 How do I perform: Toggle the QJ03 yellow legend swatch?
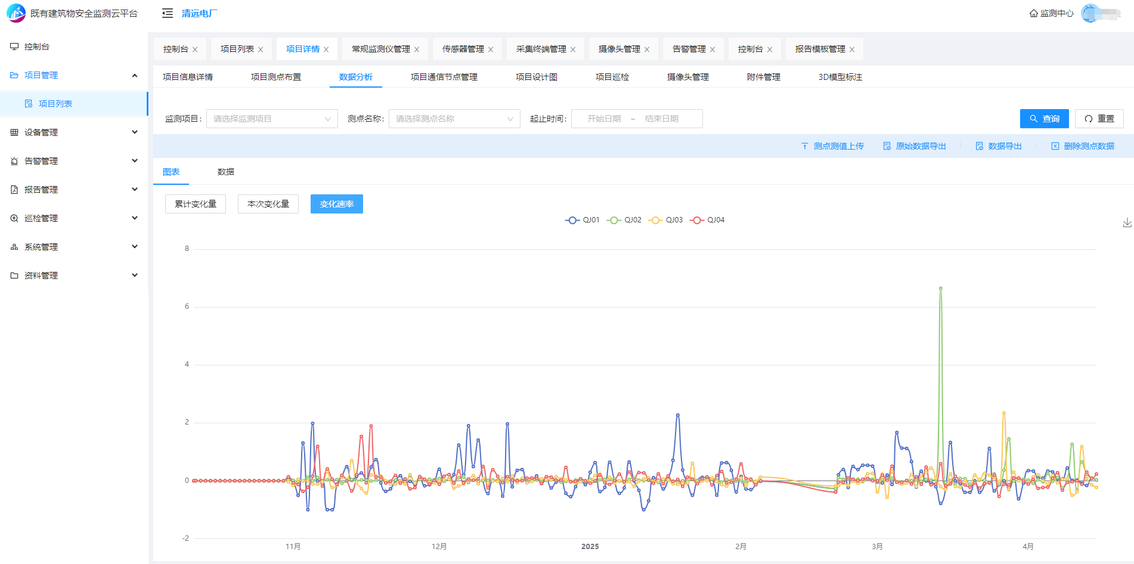click(x=656, y=220)
